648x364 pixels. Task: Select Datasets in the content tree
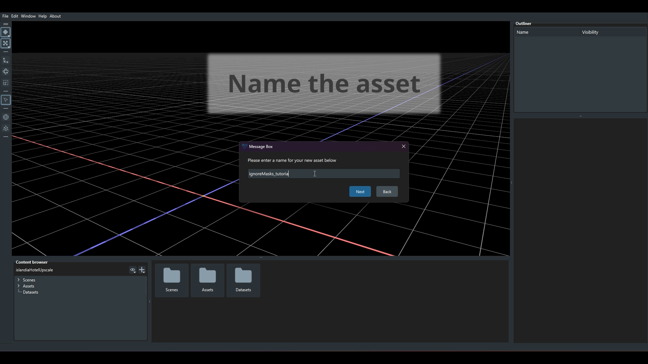30,292
